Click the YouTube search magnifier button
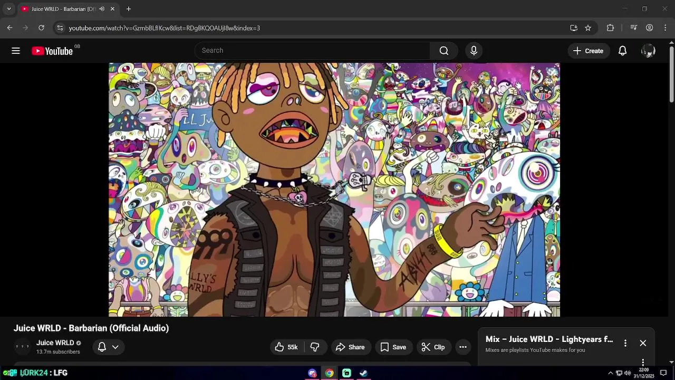Screen dimensions: 675x380 (444, 51)
